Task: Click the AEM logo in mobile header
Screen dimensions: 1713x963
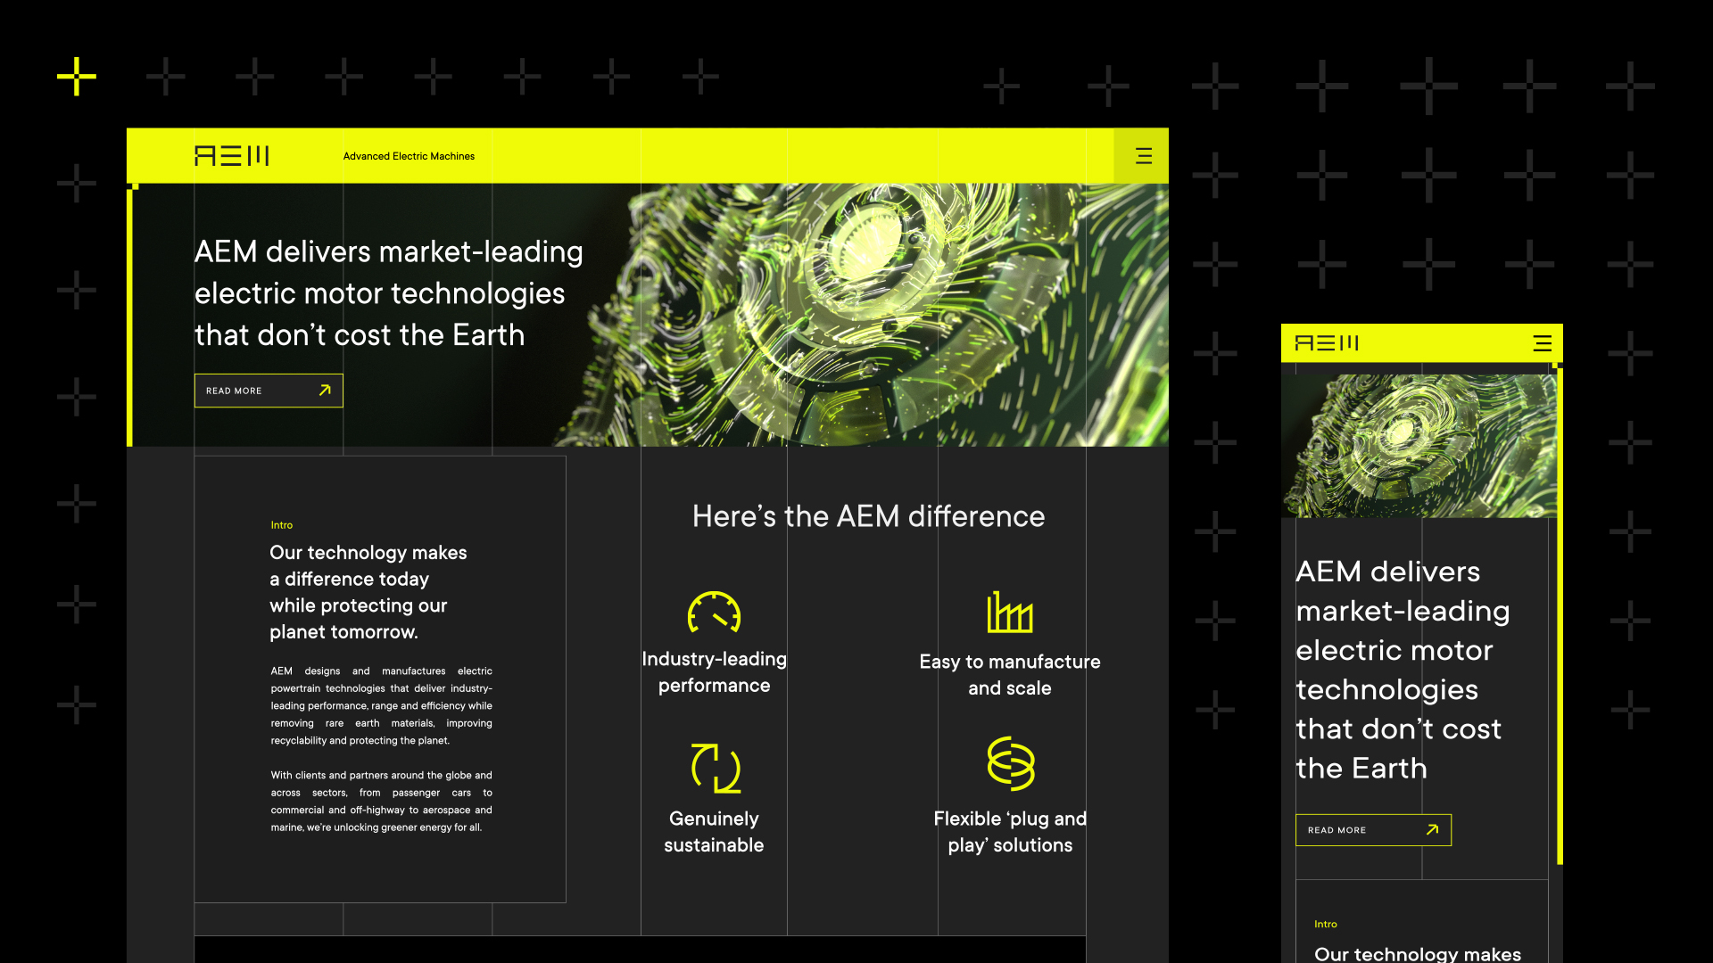Action: (1327, 343)
